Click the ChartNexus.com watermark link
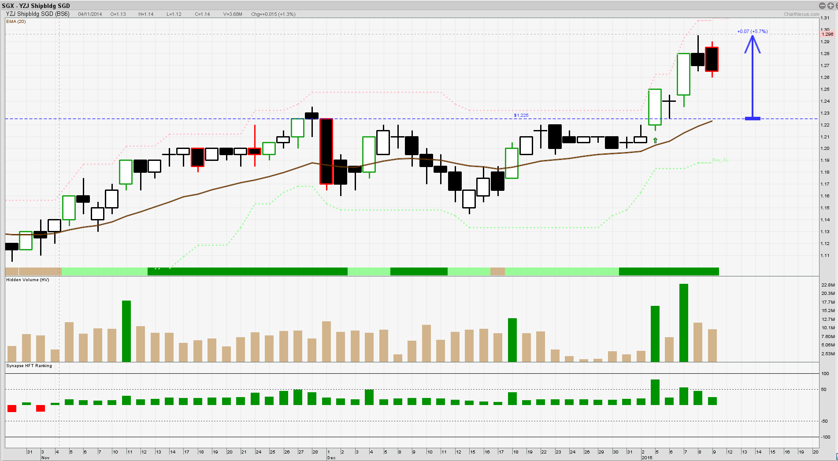This screenshot has height=461, width=838. click(801, 14)
